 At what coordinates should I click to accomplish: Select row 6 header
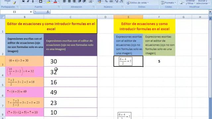click(3, 92)
